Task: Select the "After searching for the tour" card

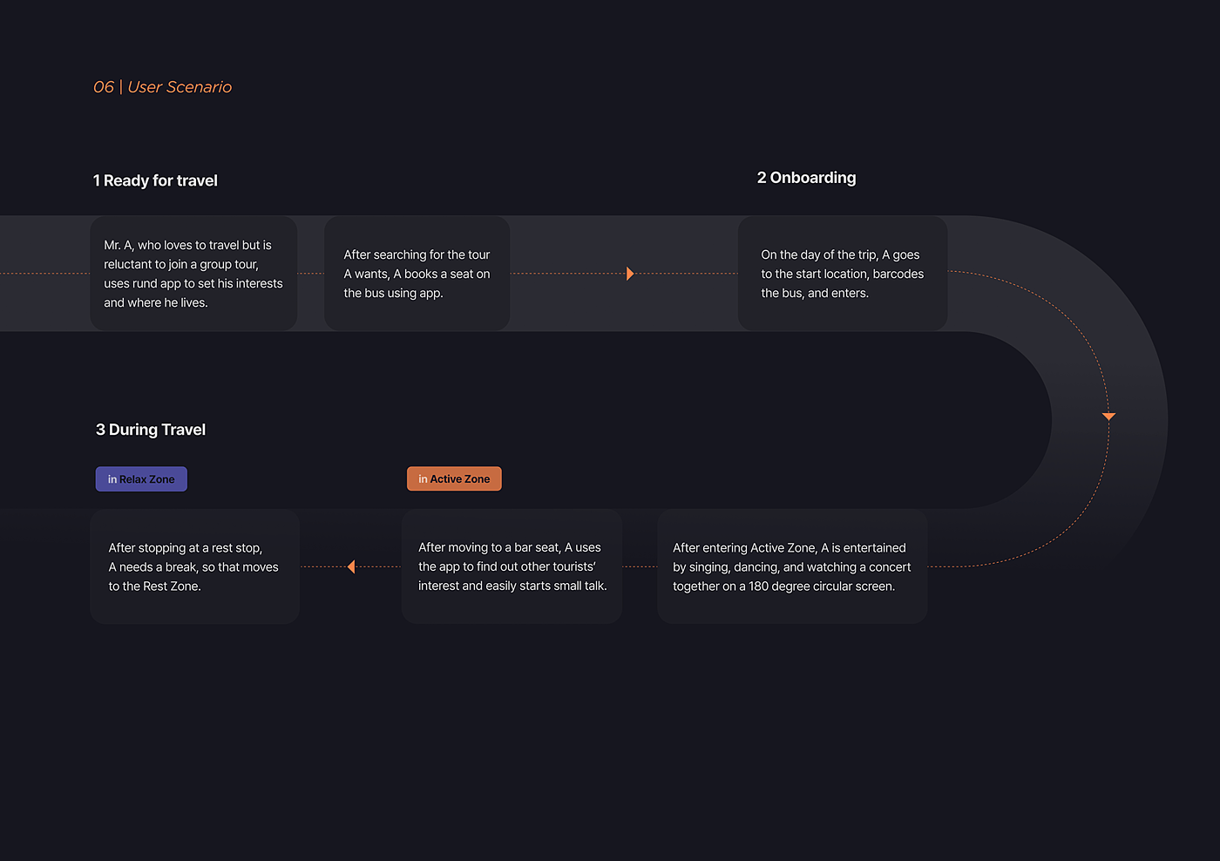Action: coord(417,274)
